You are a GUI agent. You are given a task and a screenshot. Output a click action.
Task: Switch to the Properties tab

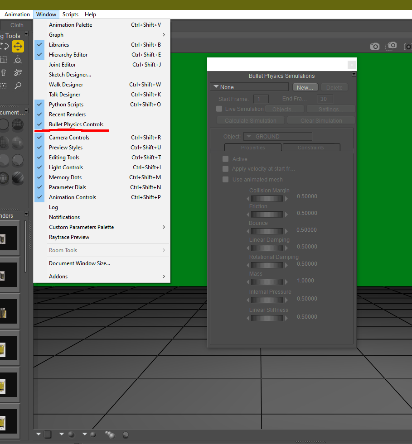[x=253, y=148]
